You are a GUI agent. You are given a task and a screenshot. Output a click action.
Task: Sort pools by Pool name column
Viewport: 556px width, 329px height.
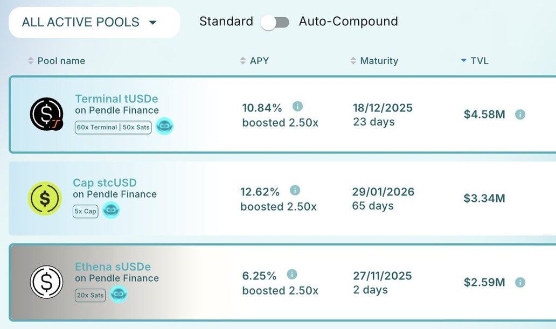coord(61,61)
